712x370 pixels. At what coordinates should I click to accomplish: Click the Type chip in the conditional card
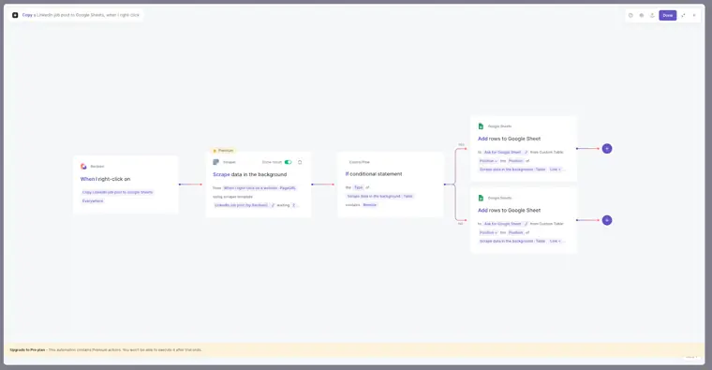359,187
